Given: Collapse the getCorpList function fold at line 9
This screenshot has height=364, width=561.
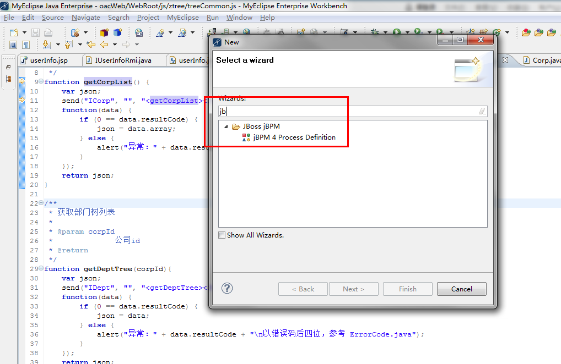Looking at the screenshot, I should 41,81.
